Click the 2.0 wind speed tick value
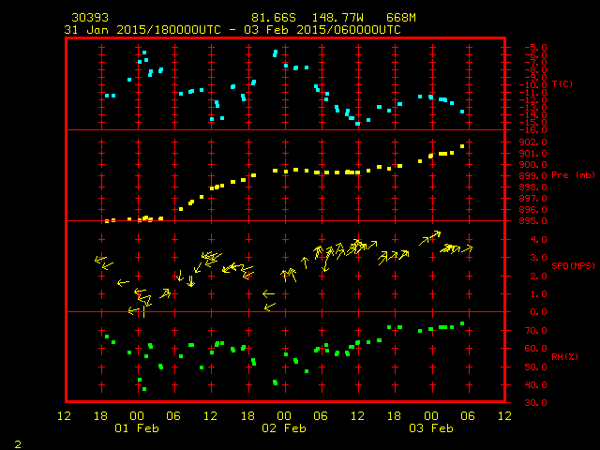This screenshot has width=600, height=450. [x=538, y=277]
